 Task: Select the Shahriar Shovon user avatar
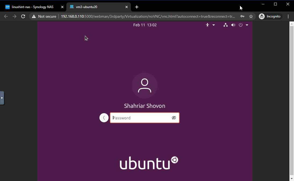tap(145, 86)
